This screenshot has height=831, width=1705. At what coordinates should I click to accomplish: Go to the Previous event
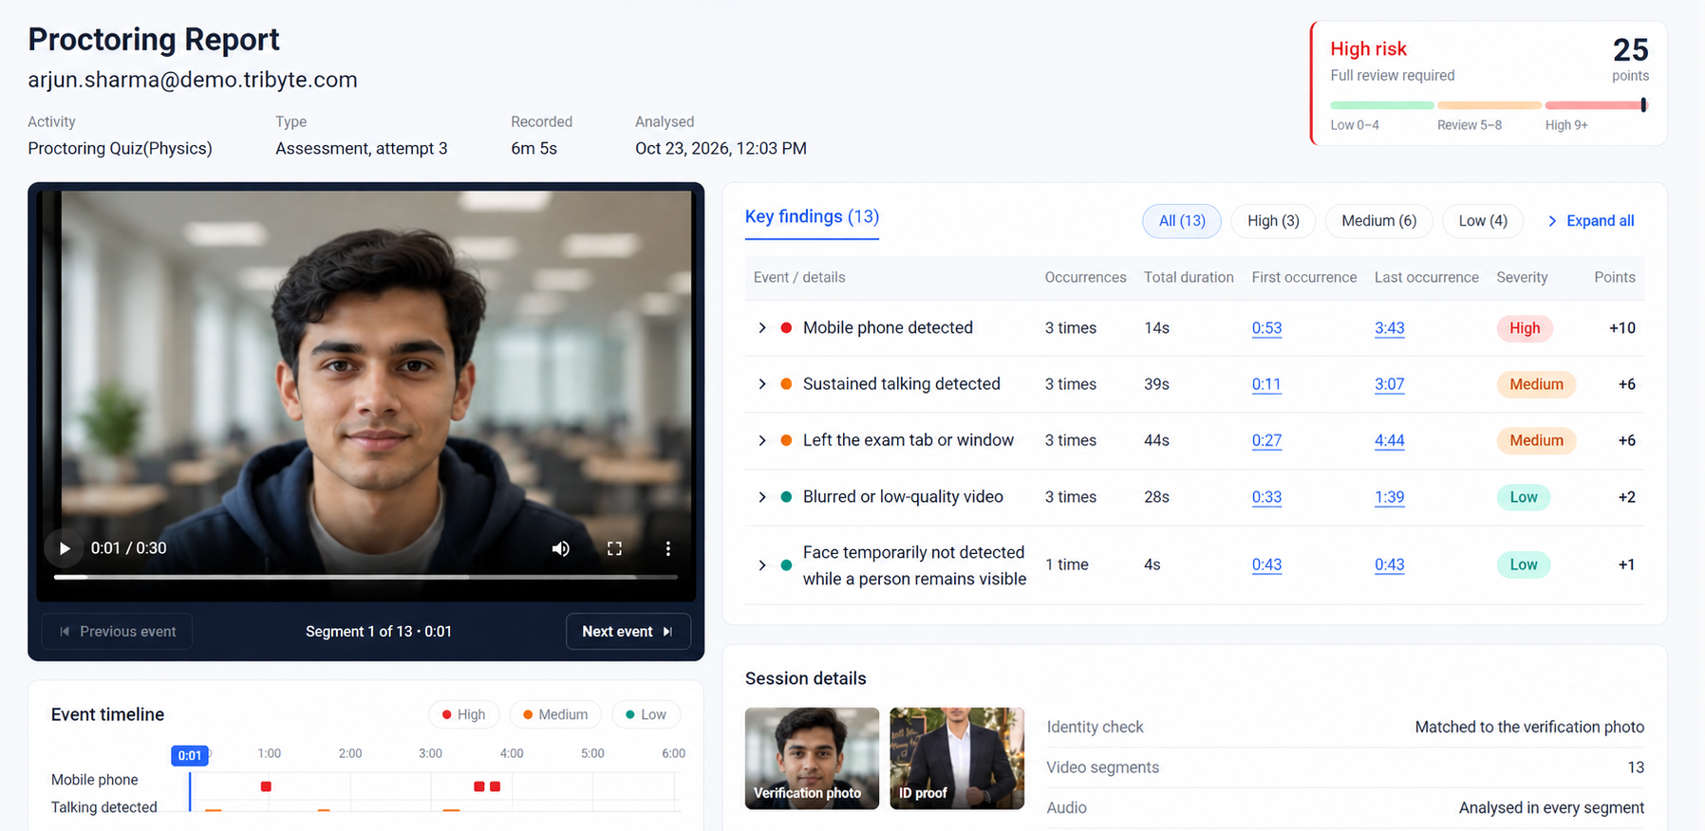pos(118,632)
